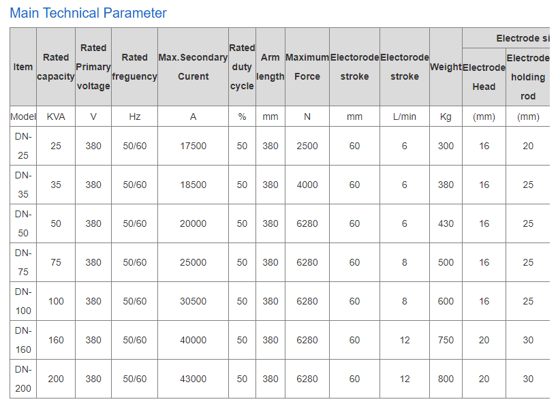Click the Electrode Head sub-header
Screen dimensions: 558x406
(484, 77)
